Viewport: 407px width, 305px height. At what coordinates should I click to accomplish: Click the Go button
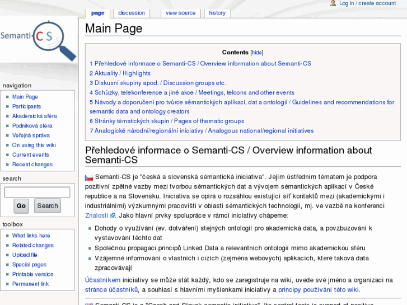21,206
